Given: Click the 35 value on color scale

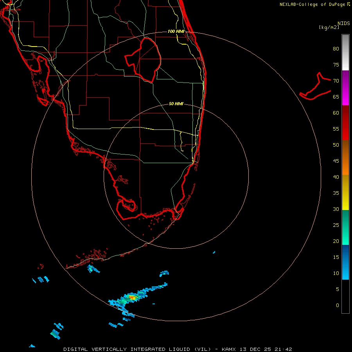Looking at the screenshot, I should point(336,193).
